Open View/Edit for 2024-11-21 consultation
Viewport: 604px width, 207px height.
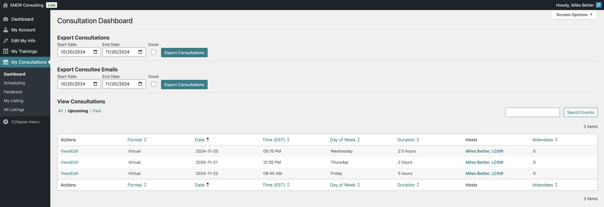coord(69,163)
